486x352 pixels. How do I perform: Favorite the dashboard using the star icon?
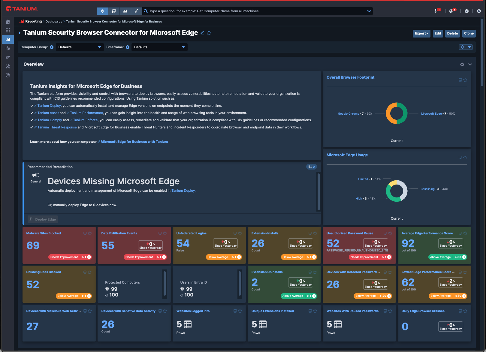209,33
